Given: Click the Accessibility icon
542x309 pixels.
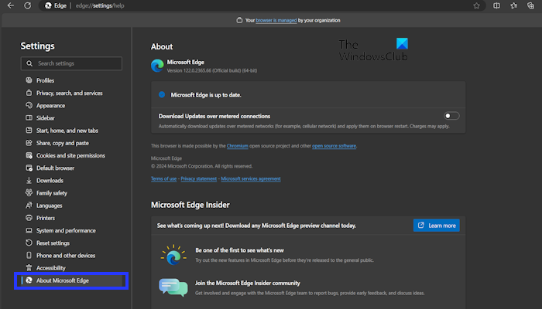Looking at the screenshot, I should coord(29,268).
